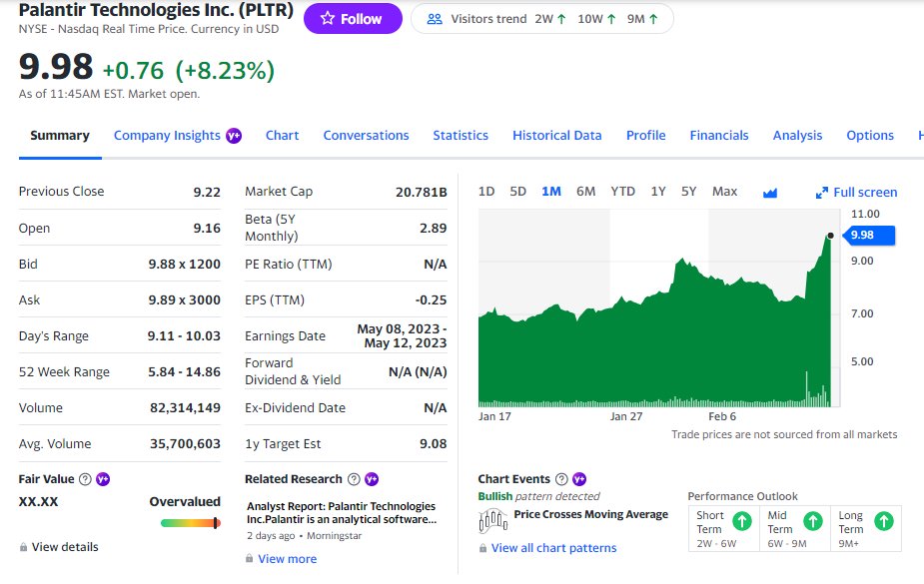Click the Fair Value help question icon
The image size is (924, 584).
pyautogui.click(x=86, y=479)
